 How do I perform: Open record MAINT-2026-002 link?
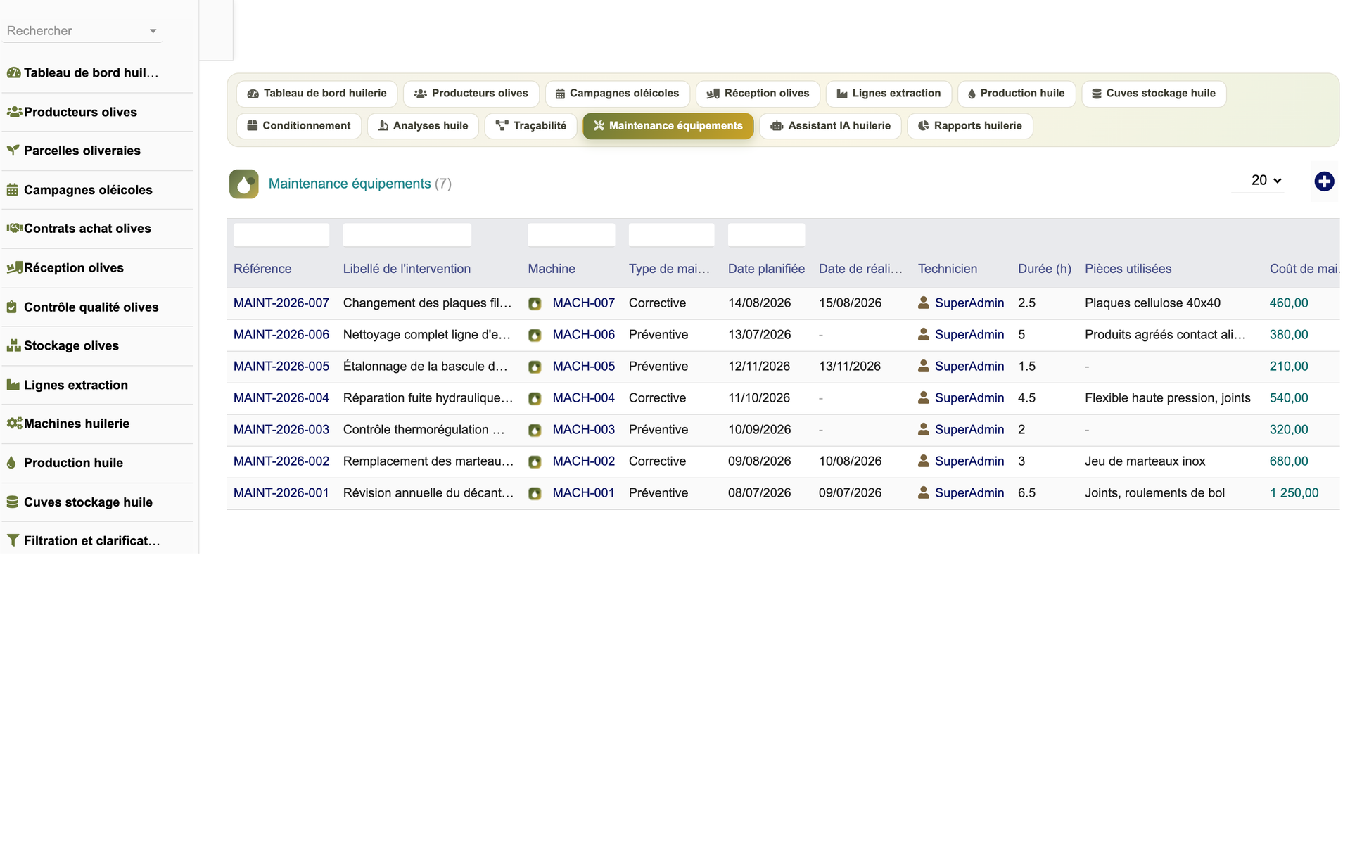(x=281, y=461)
